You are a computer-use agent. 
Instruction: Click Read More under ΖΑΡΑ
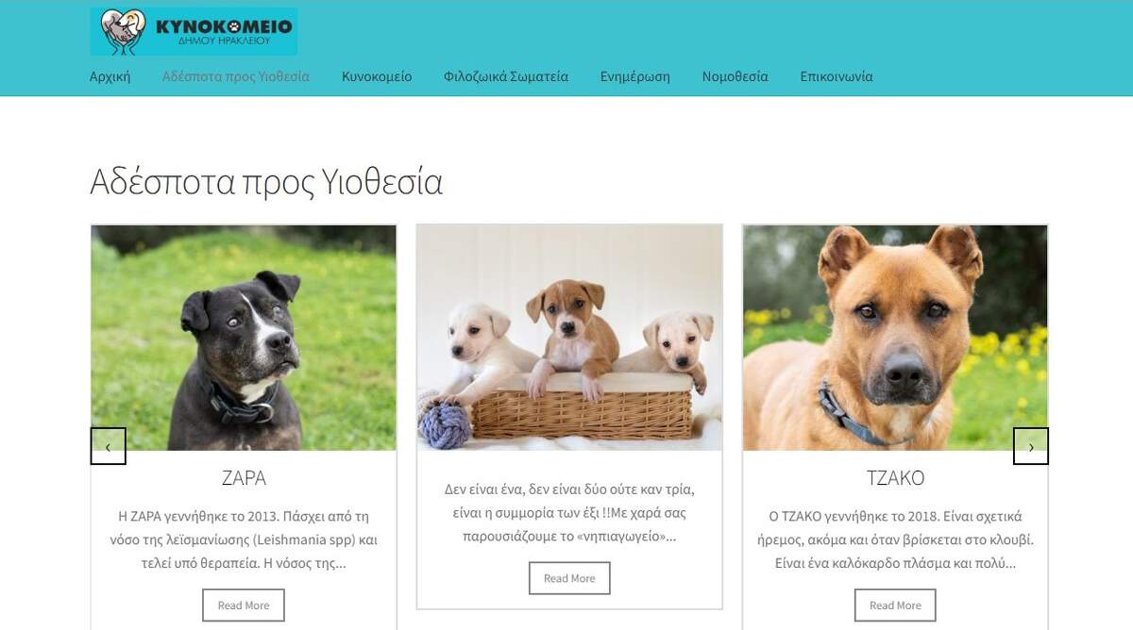(x=244, y=605)
